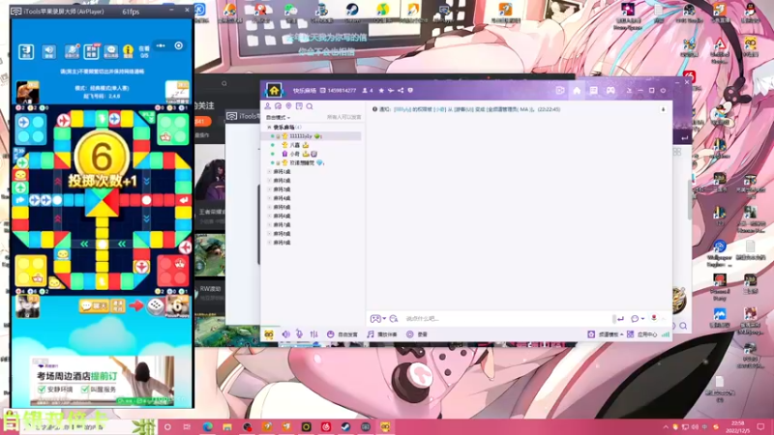Open the hotel advertisement banner below the game
This screenshot has width=774, height=435.
point(103,381)
